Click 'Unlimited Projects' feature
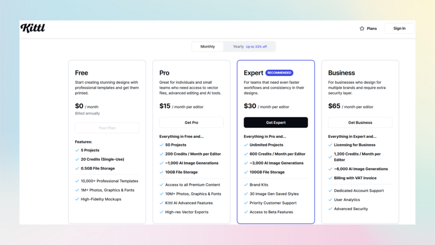 point(266,145)
